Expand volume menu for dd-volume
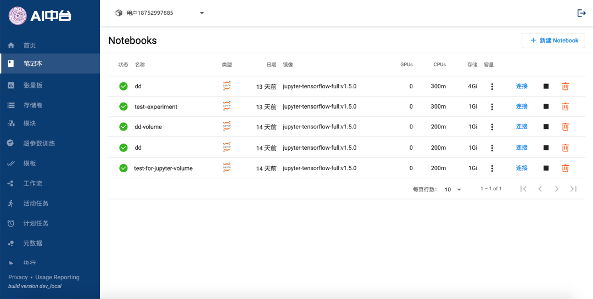Screen dimensions: 593x299 pos(492,127)
